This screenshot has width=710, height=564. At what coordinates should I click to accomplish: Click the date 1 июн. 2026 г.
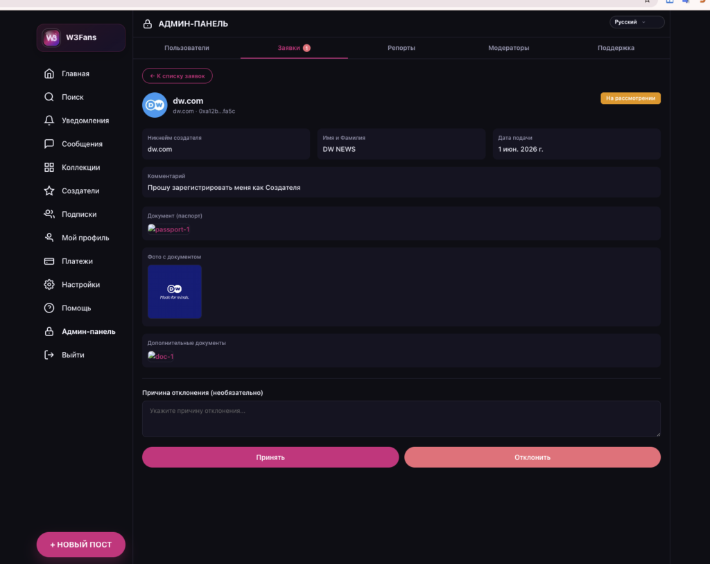pos(520,150)
